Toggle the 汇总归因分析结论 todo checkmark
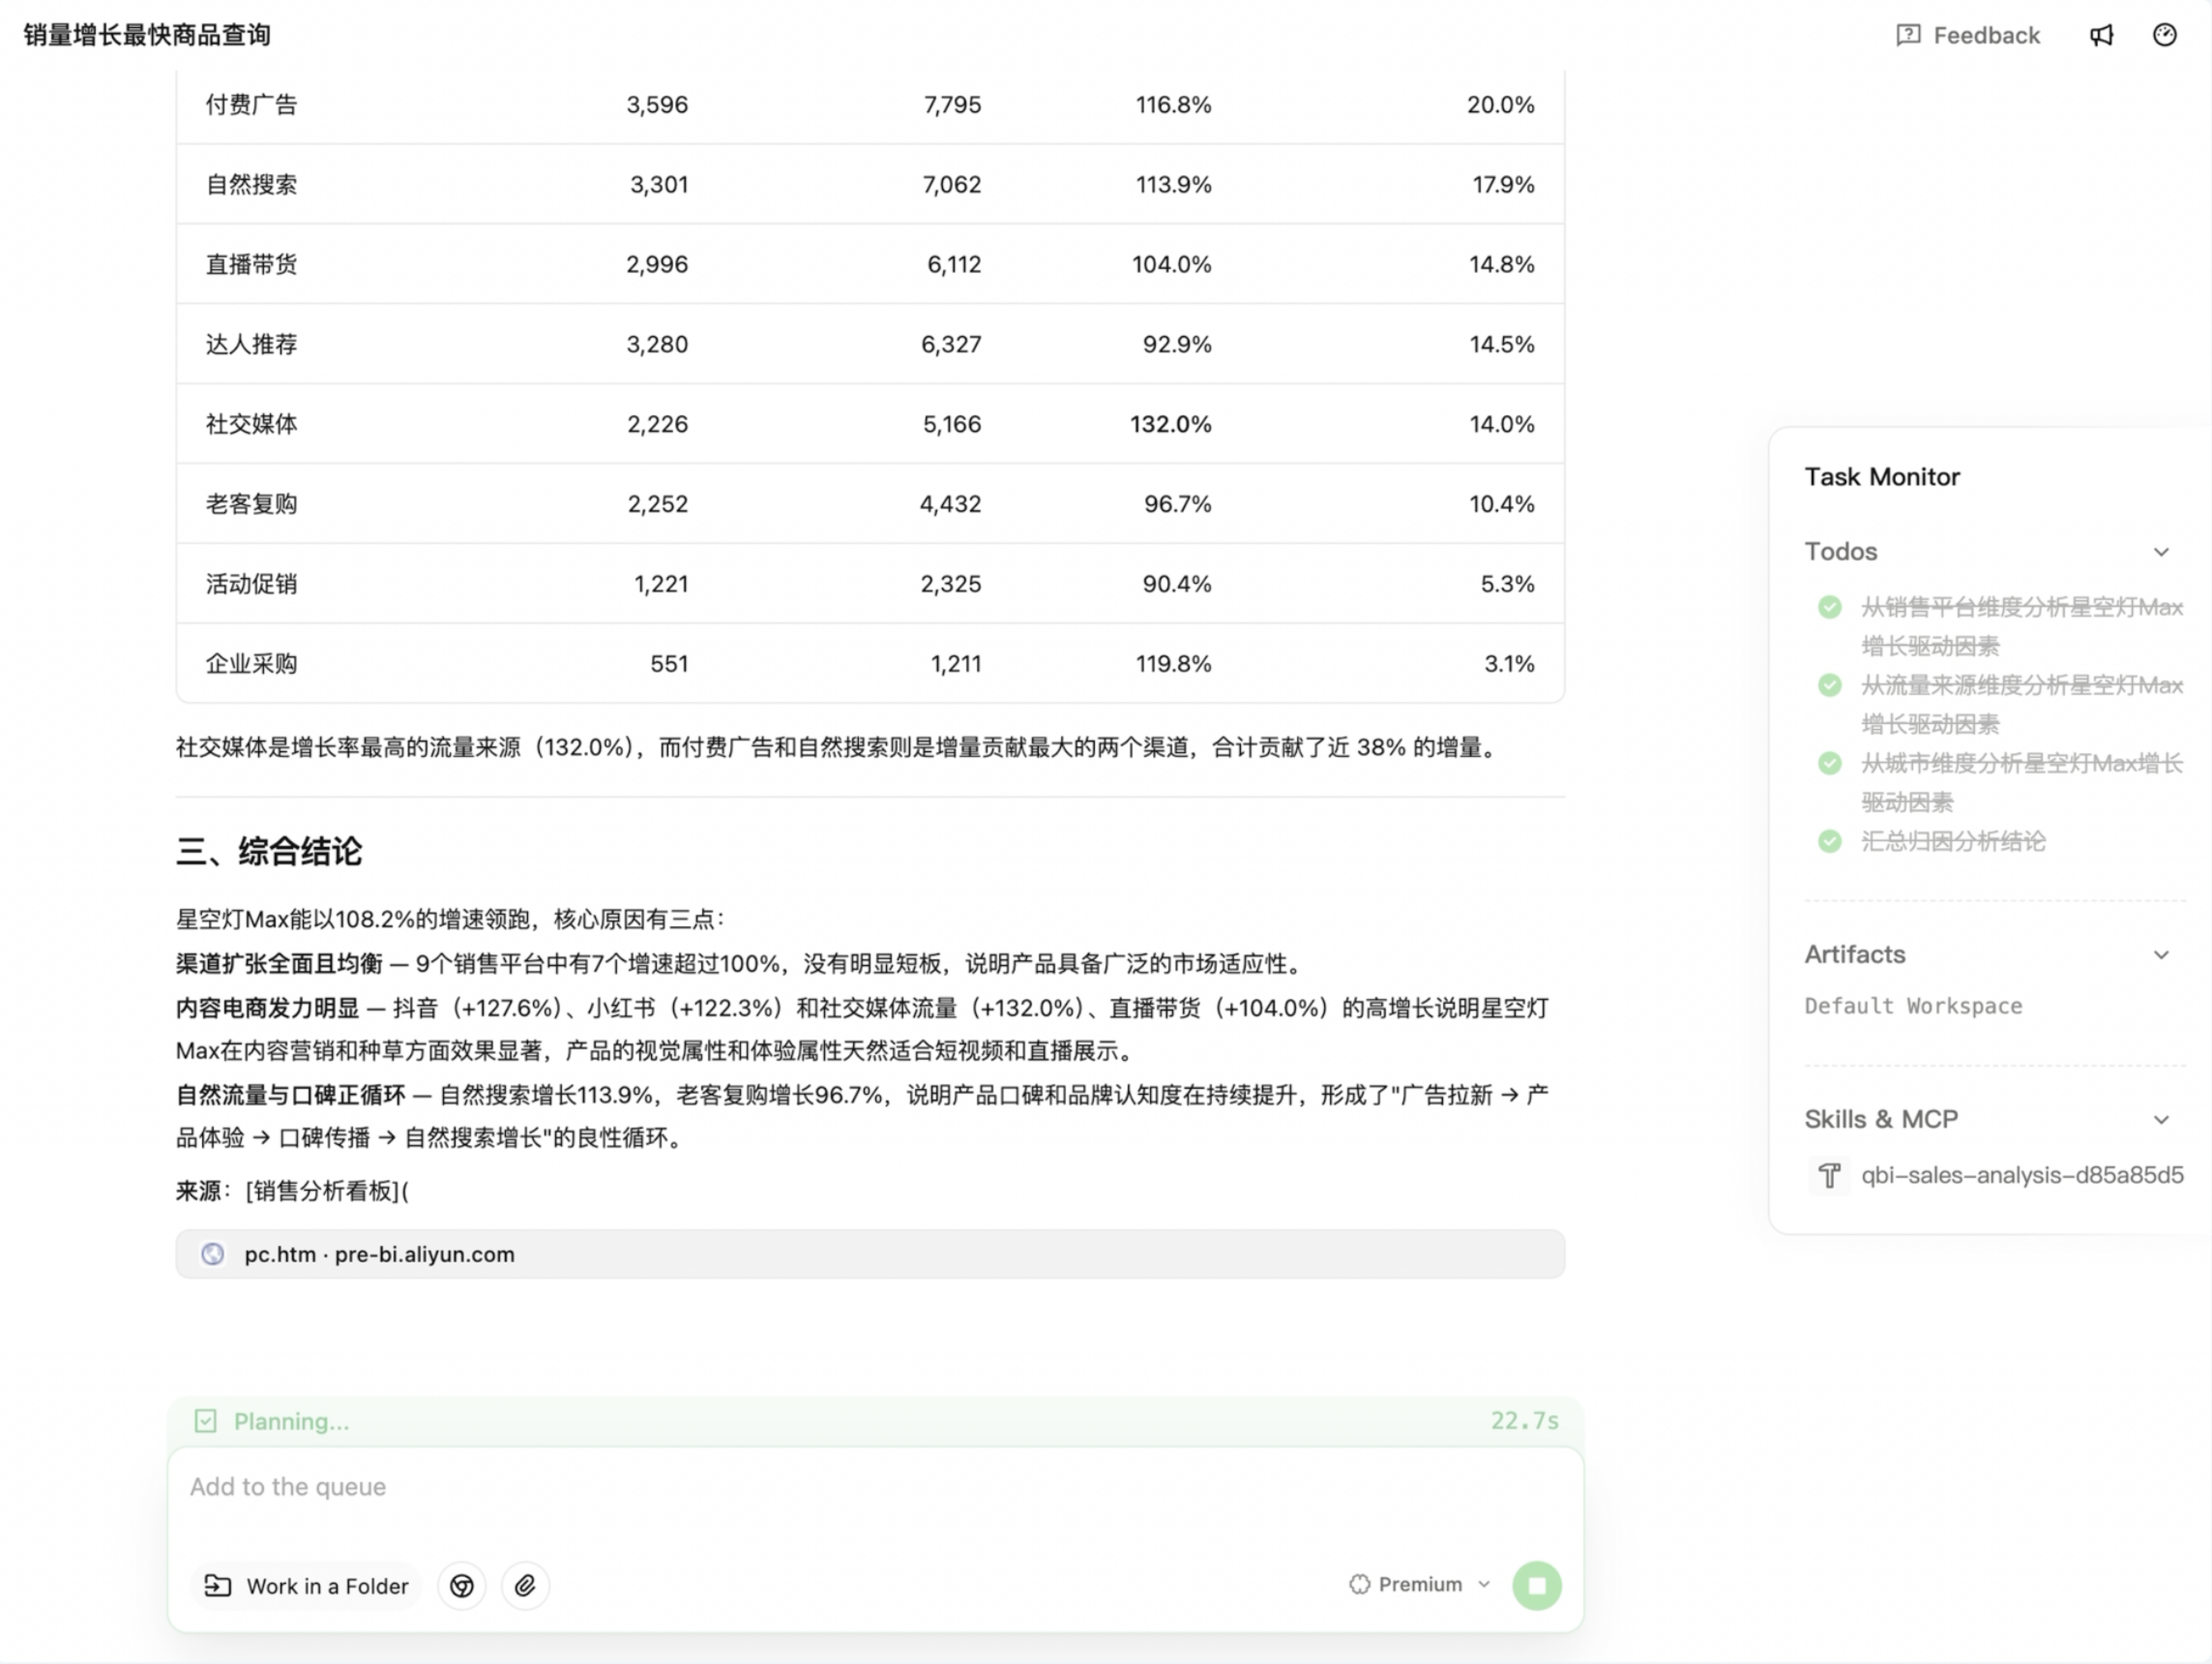2212x1664 pixels. (1829, 841)
